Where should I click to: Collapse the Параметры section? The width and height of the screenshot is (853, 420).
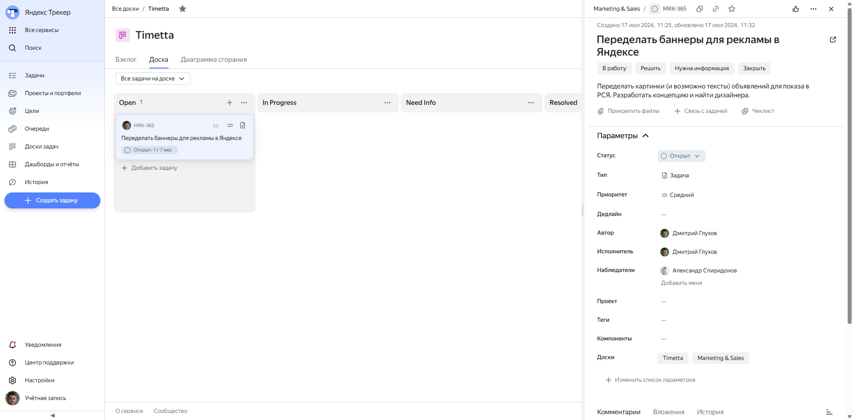[x=646, y=136]
